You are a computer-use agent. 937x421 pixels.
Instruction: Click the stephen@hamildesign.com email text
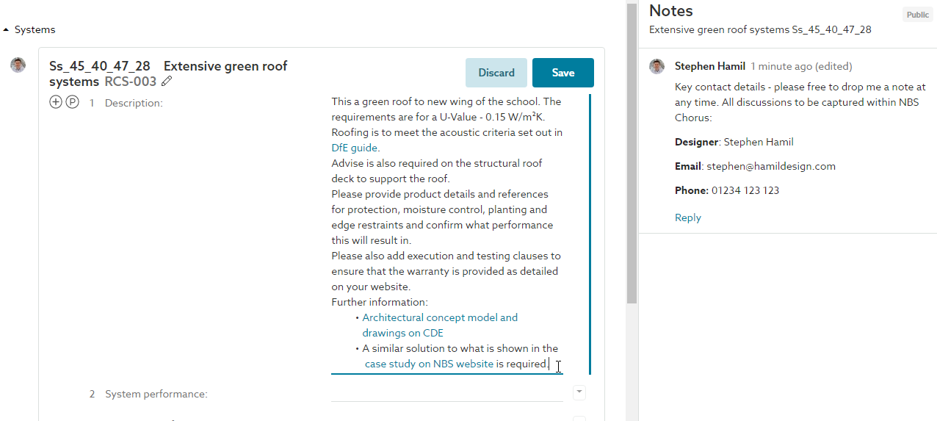(771, 166)
